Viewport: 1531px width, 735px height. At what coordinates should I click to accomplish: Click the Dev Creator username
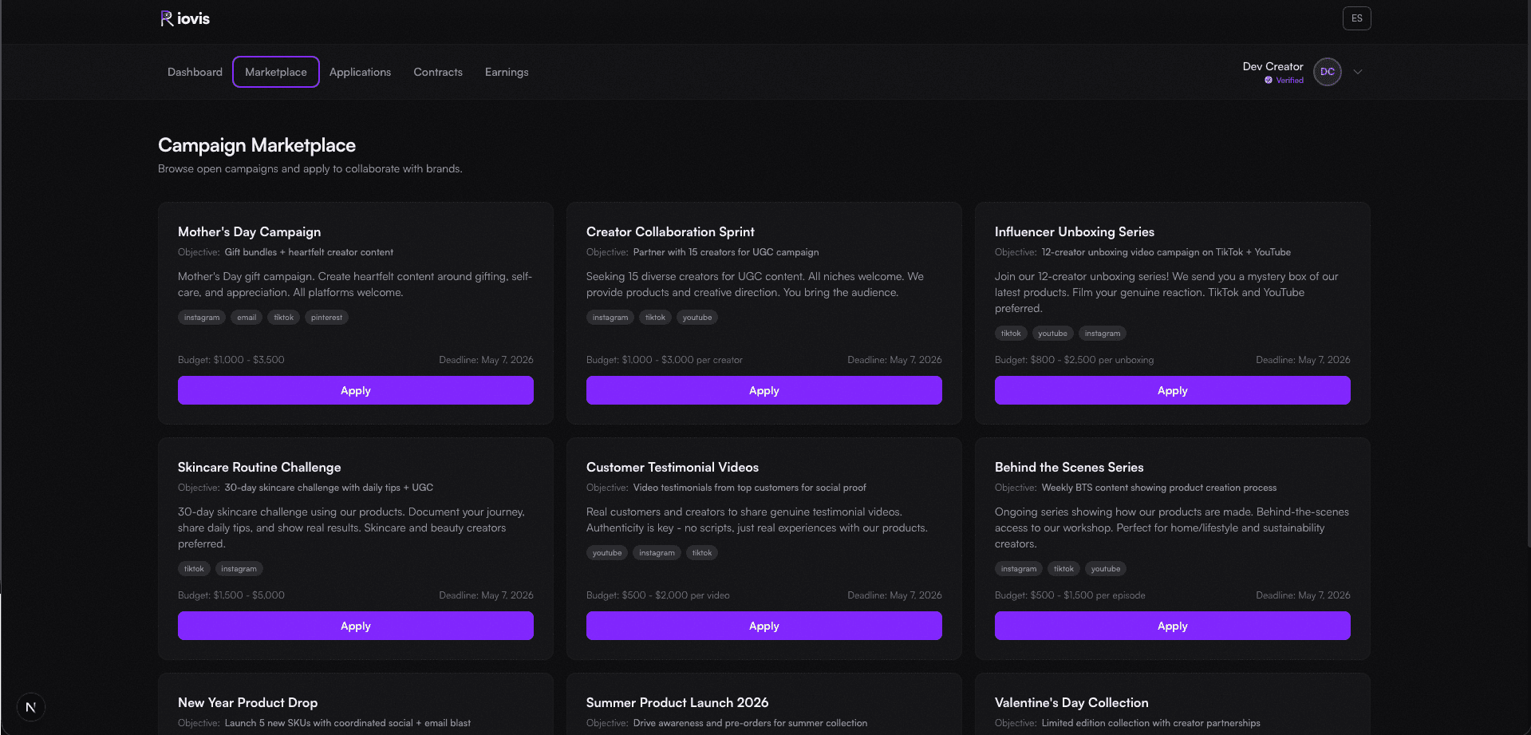1273,66
